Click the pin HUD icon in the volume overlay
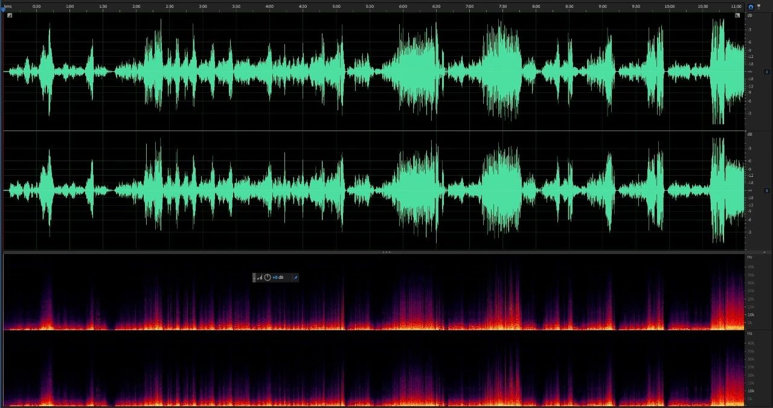 [295, 278]
